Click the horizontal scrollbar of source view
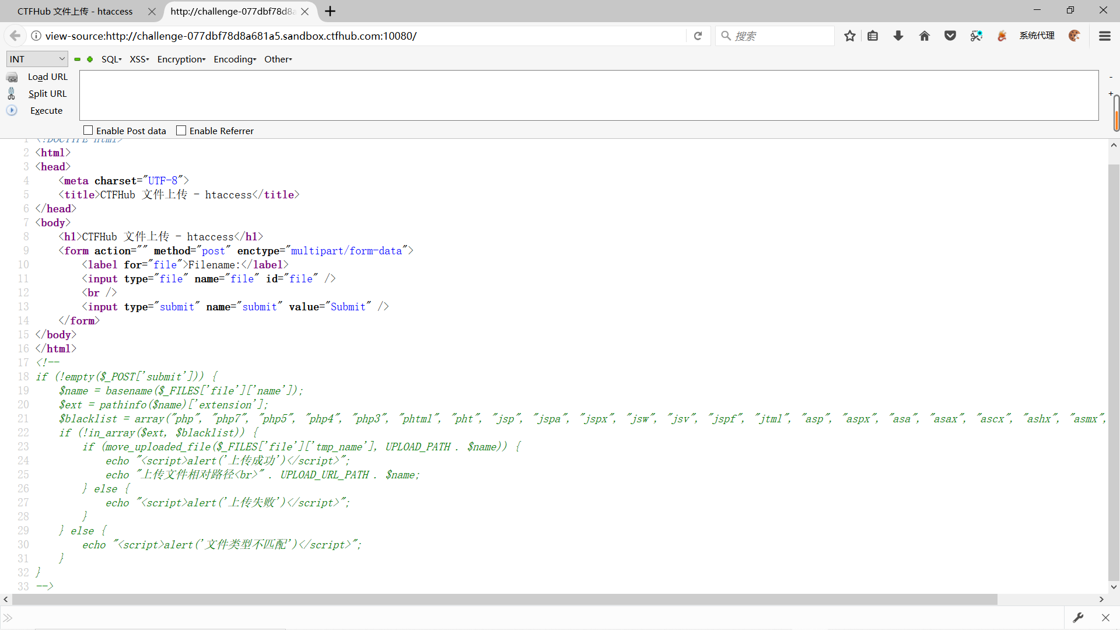This screenshot has width=1120, height=630. pyautogui.click(x=505, y=600)
